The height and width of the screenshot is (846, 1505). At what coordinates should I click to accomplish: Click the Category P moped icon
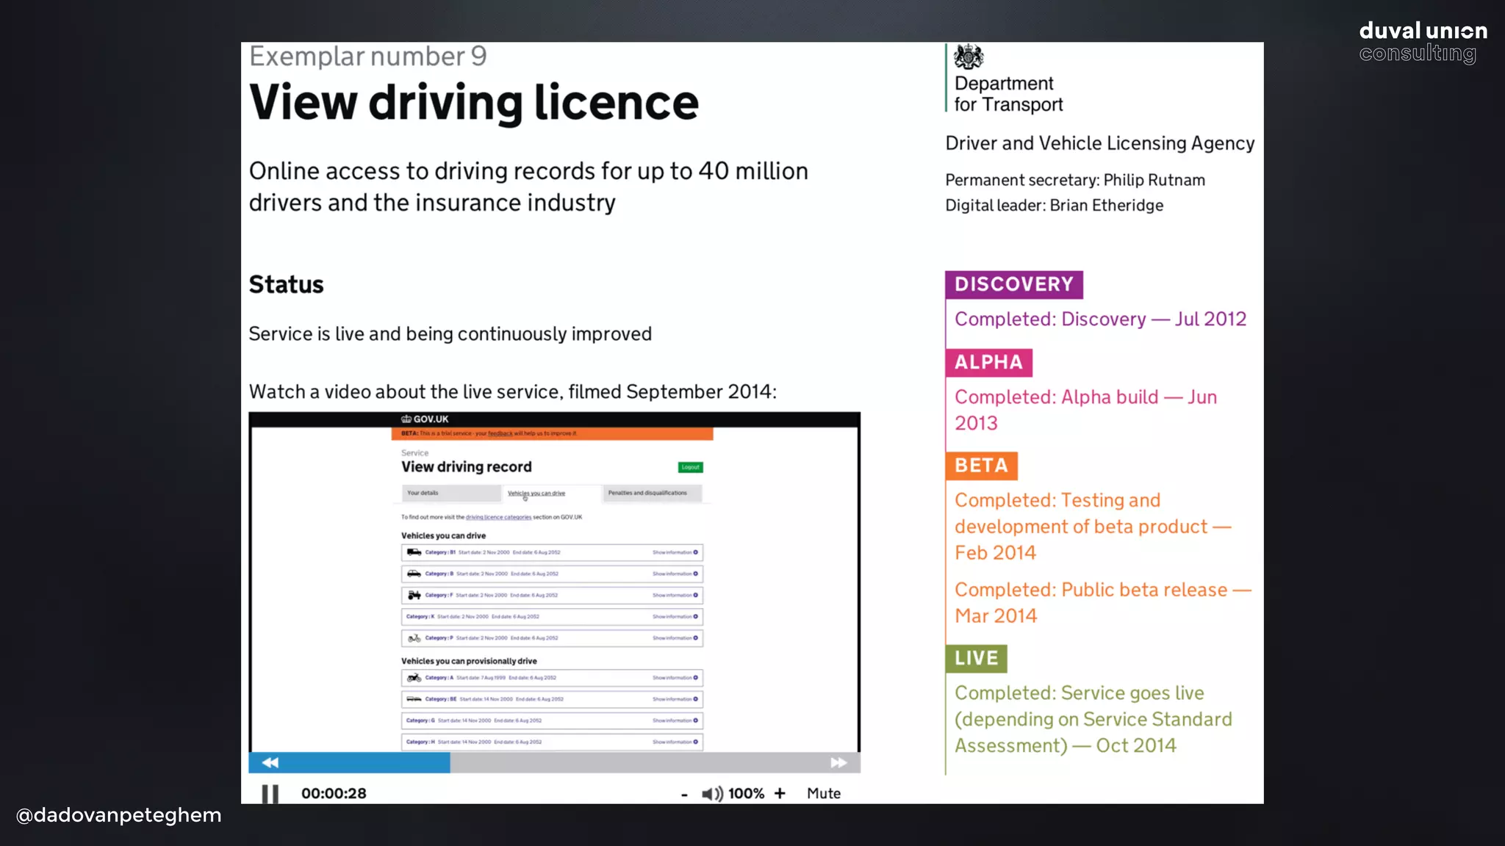pyautogui.click(x=414, y=638)
